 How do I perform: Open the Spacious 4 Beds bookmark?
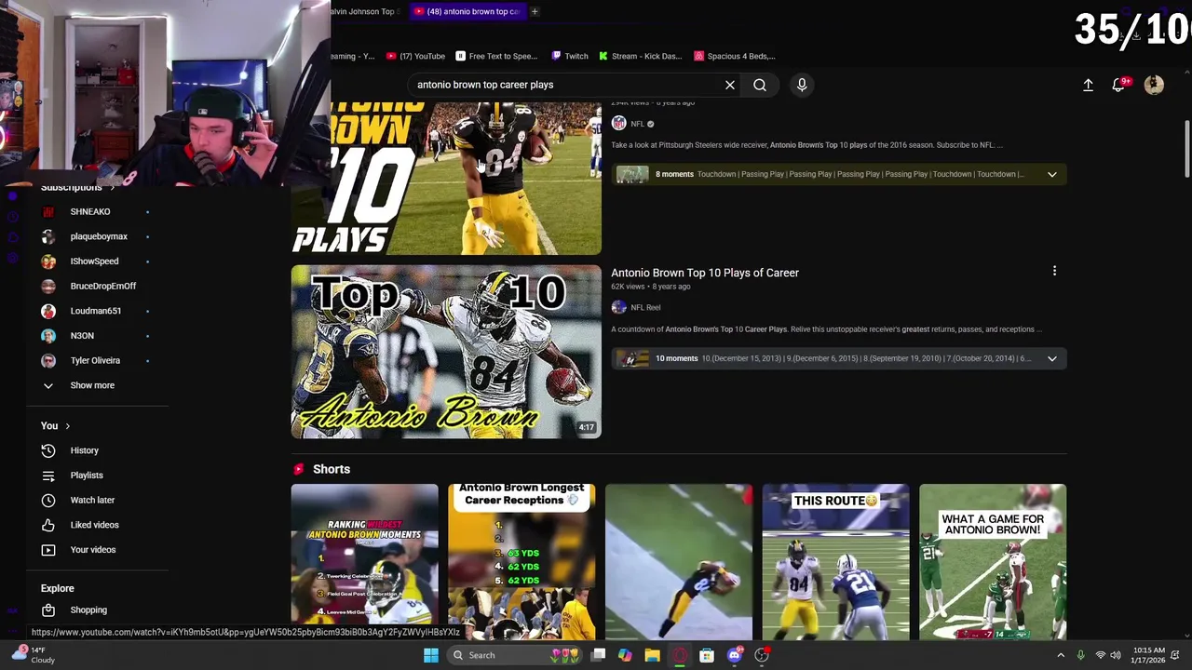point(736,56)
